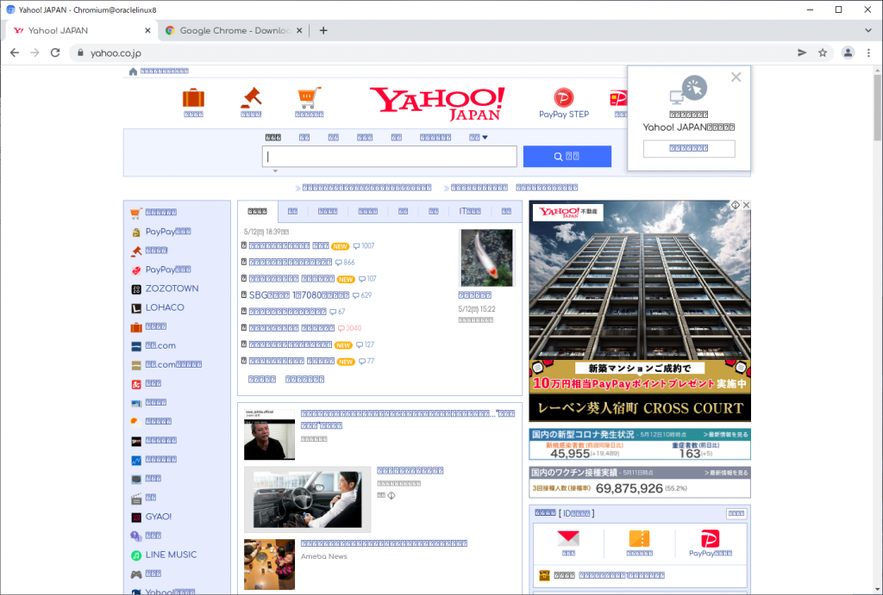Click the Ameba News source label
Viewport: 883px width, 595px height.
tap(324, 557)
